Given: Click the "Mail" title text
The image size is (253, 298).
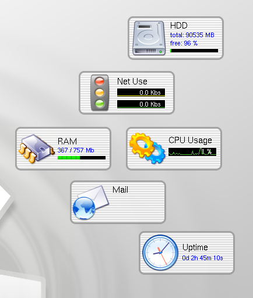Looking at the screenshot, I should coord(120,190).
